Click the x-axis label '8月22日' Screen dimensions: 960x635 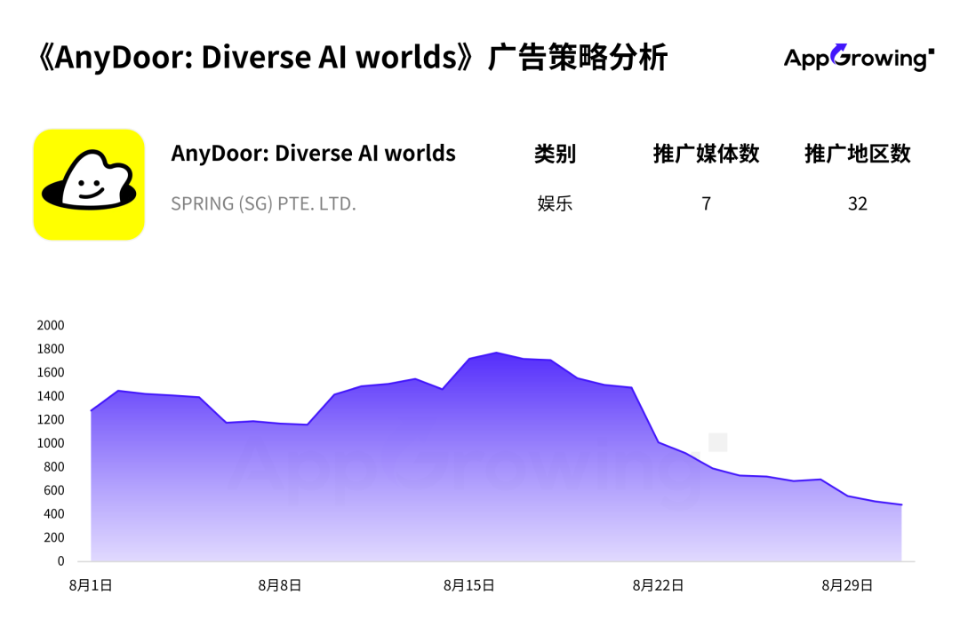pyautogui.click(x=658, y=585)
